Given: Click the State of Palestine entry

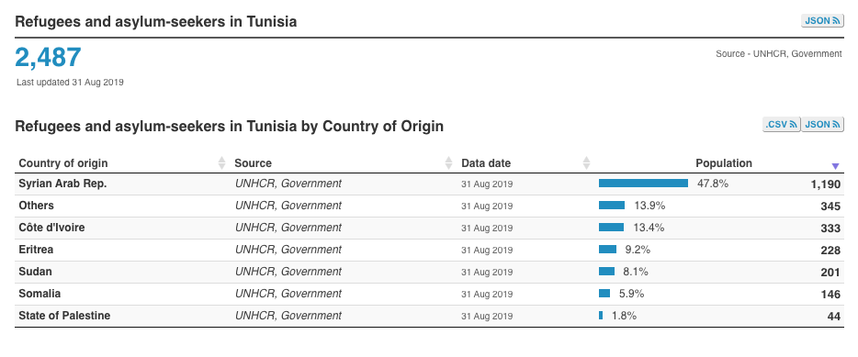Looking at the screenshot, I should 64,316.
